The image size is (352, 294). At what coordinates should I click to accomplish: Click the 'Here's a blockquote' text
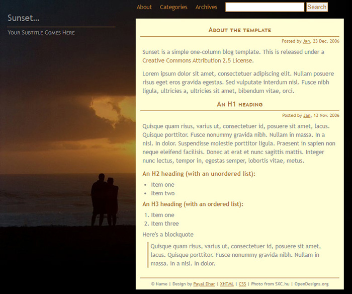168,235
